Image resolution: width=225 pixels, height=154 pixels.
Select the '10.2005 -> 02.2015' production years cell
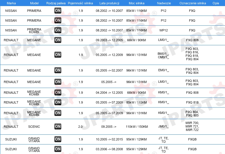pyautogui.click(x=109, y=139)
